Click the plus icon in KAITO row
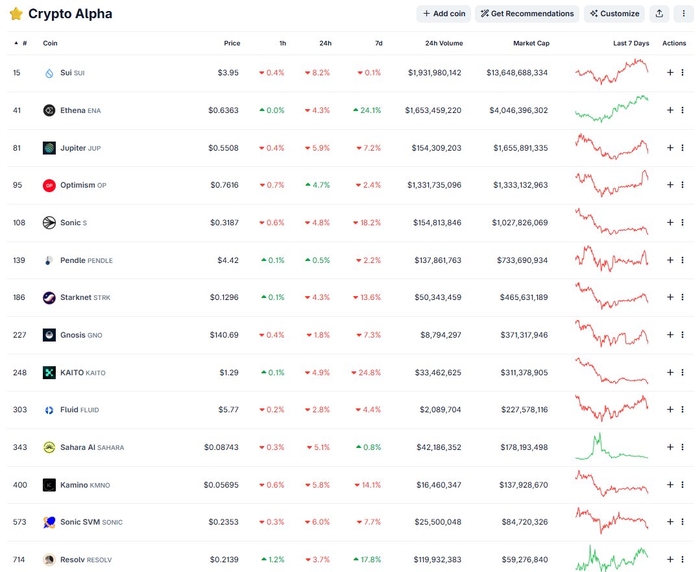The image size is (700, 572). [x=670, y=372]
